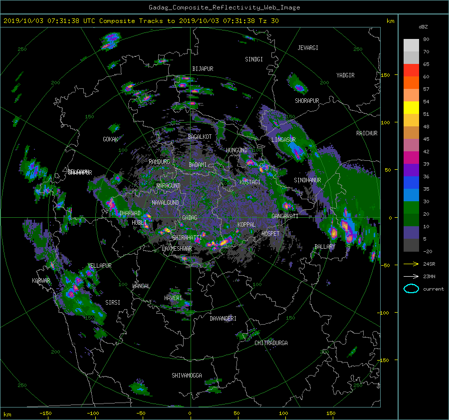This screenshot has width=449, height=420.
Task: Click the KUSTAGI city label
Action: [x=250, y=182]
